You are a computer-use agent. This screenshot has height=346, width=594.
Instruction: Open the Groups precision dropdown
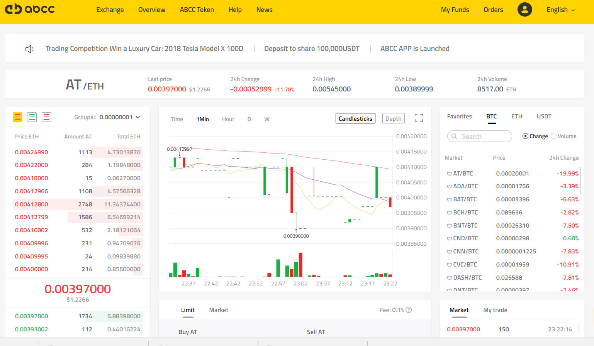pos(120,117)
